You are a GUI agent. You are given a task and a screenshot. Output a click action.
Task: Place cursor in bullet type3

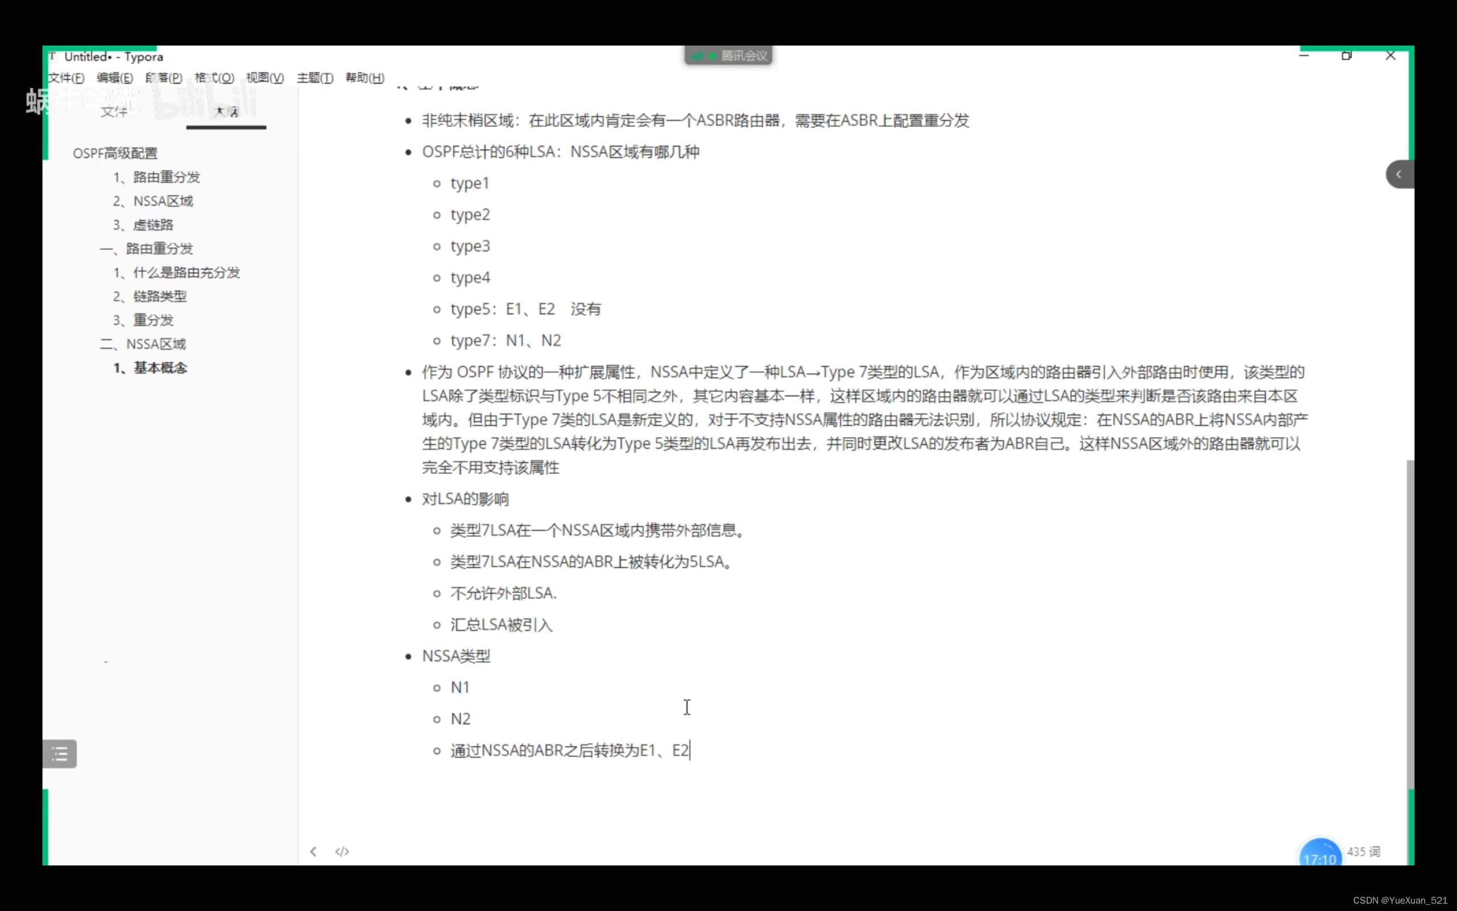pyautogui.click(x=470, y=246)
